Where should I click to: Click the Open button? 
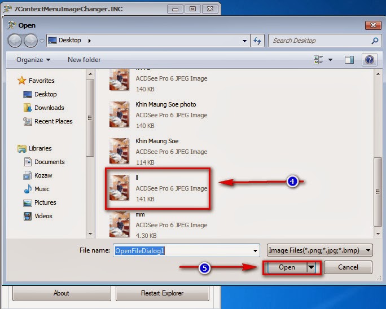click(x=287, y=267)
